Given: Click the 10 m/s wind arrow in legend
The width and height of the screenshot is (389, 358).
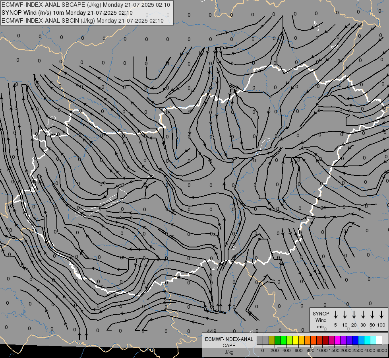Looking at the screenshot, I should click(x=345, y=315).
